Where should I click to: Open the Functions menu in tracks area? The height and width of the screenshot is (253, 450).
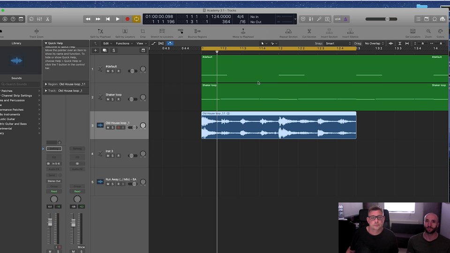(x=124, y=43)
